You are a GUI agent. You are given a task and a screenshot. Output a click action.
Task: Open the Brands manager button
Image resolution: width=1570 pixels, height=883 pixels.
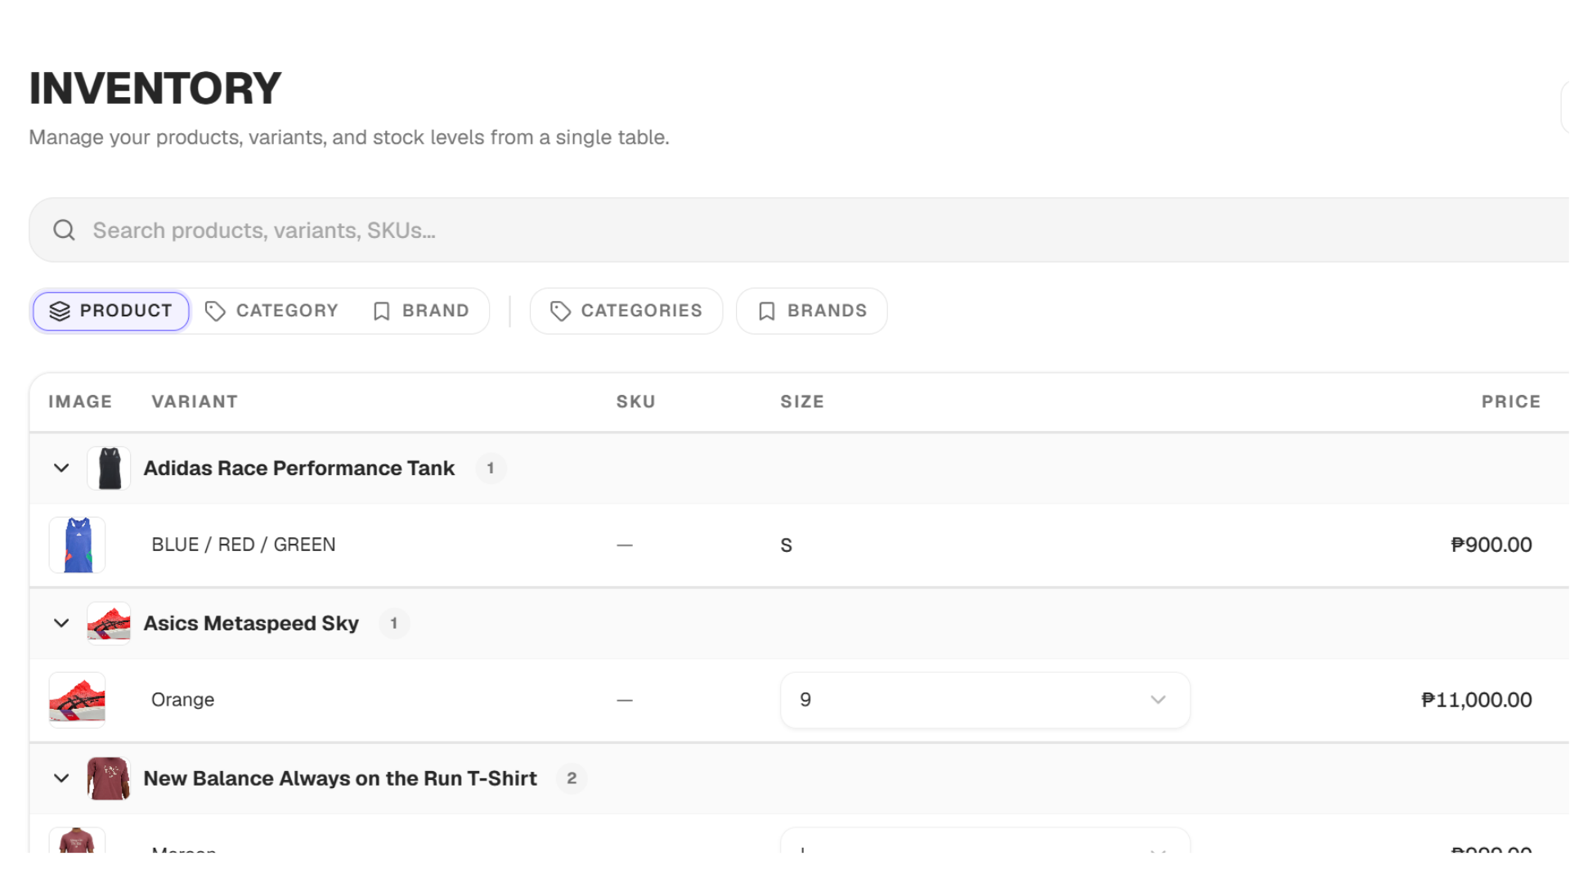(x=812, y=312)
